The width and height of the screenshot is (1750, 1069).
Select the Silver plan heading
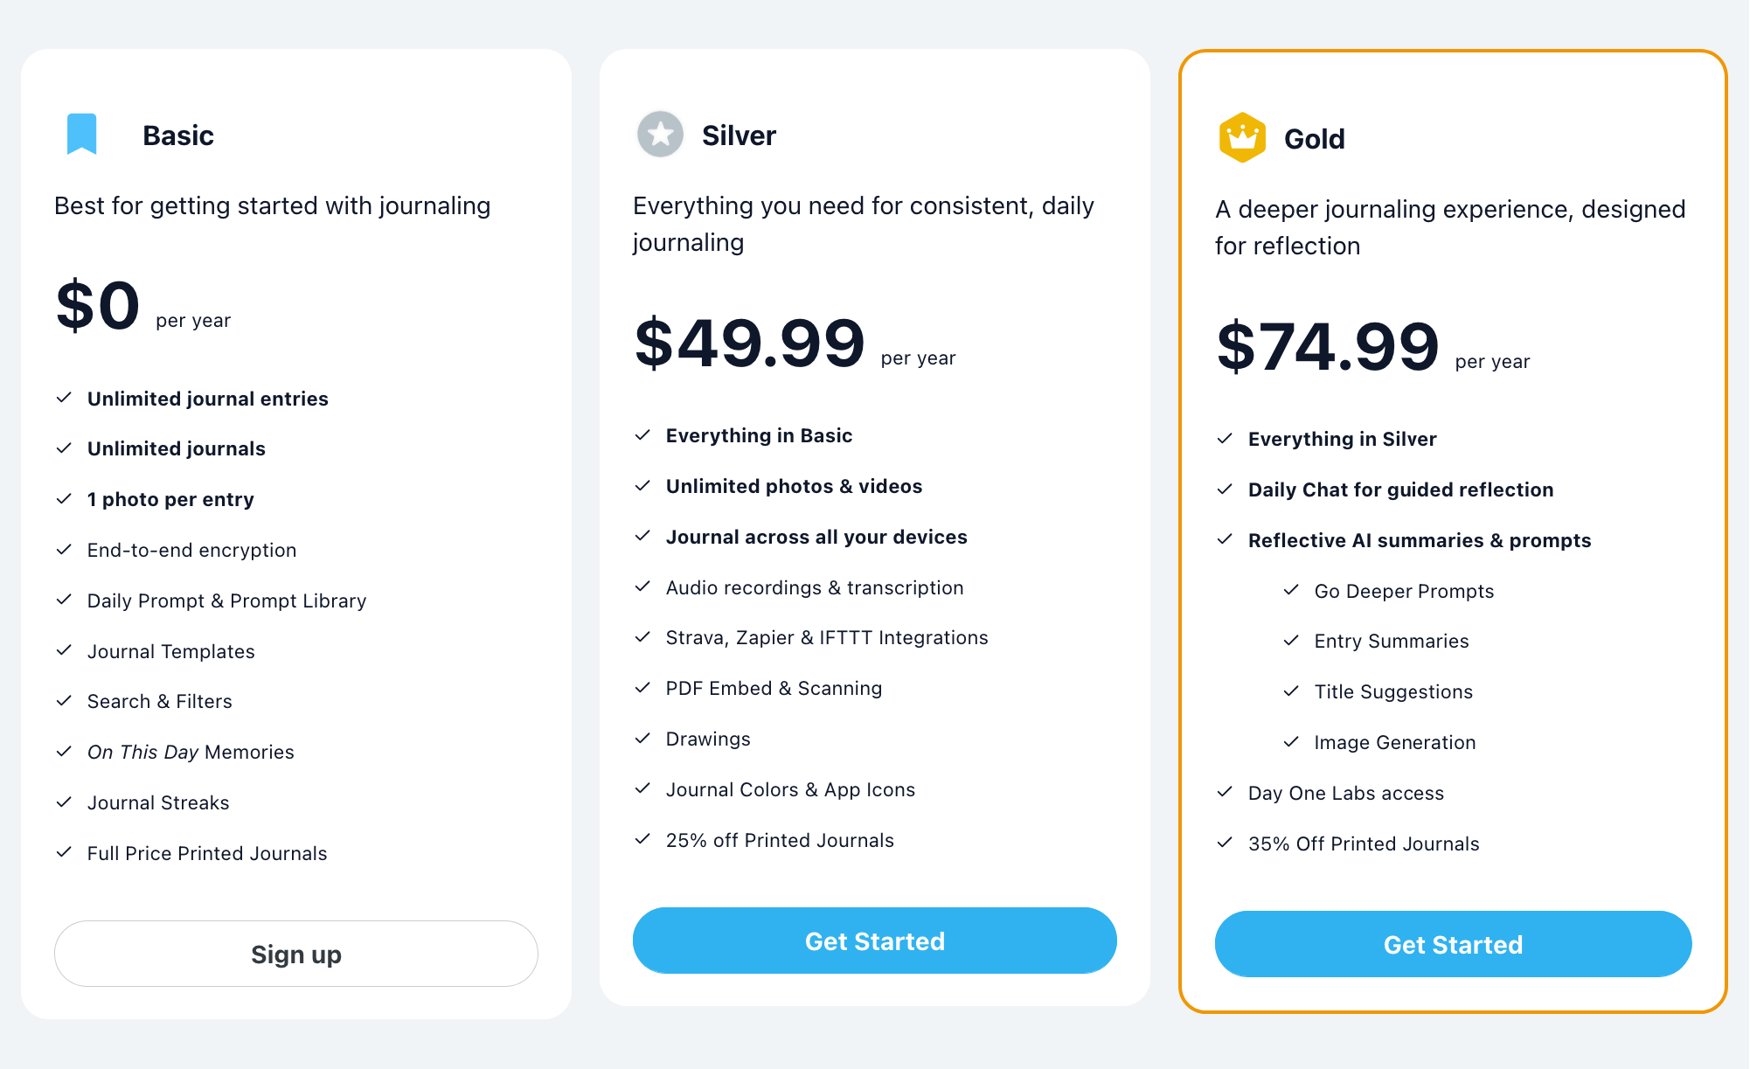pos(739,135)
